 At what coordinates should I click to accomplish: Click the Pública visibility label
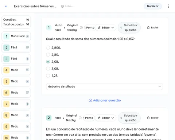click(69, 6)
